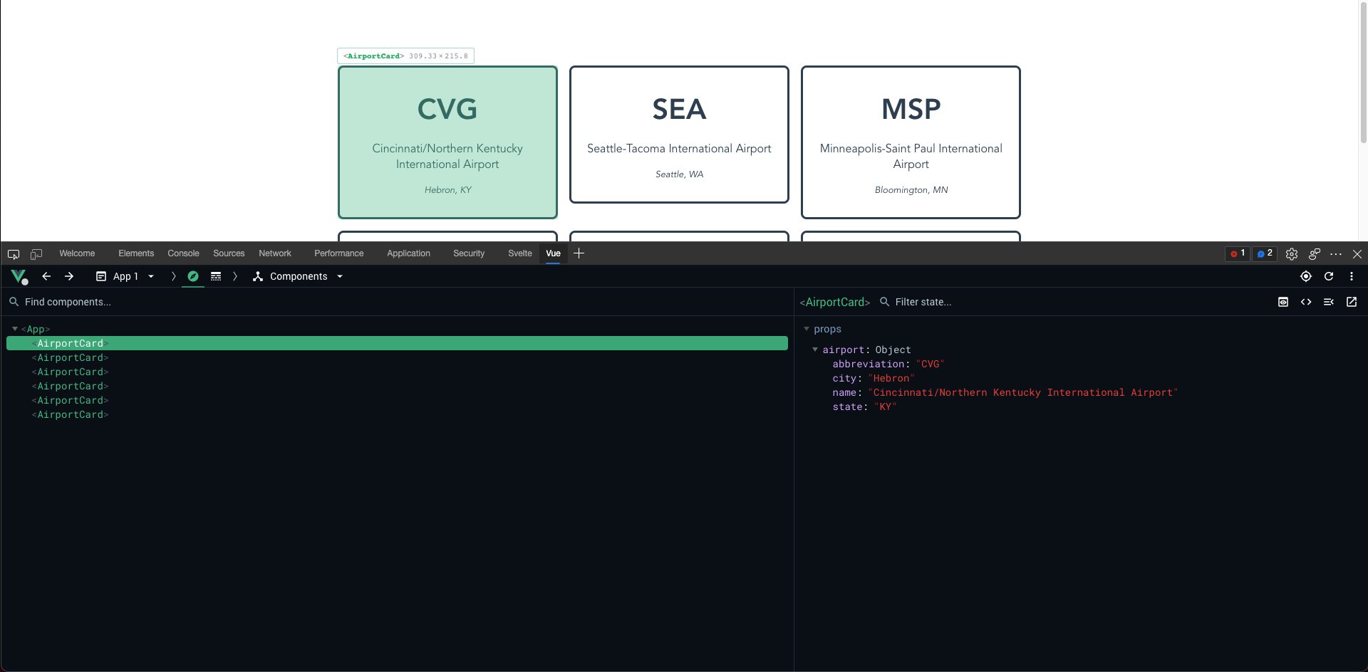Click the inspect DOM icon
This screenshot has height=672, width=1368.
point(1329,302)
